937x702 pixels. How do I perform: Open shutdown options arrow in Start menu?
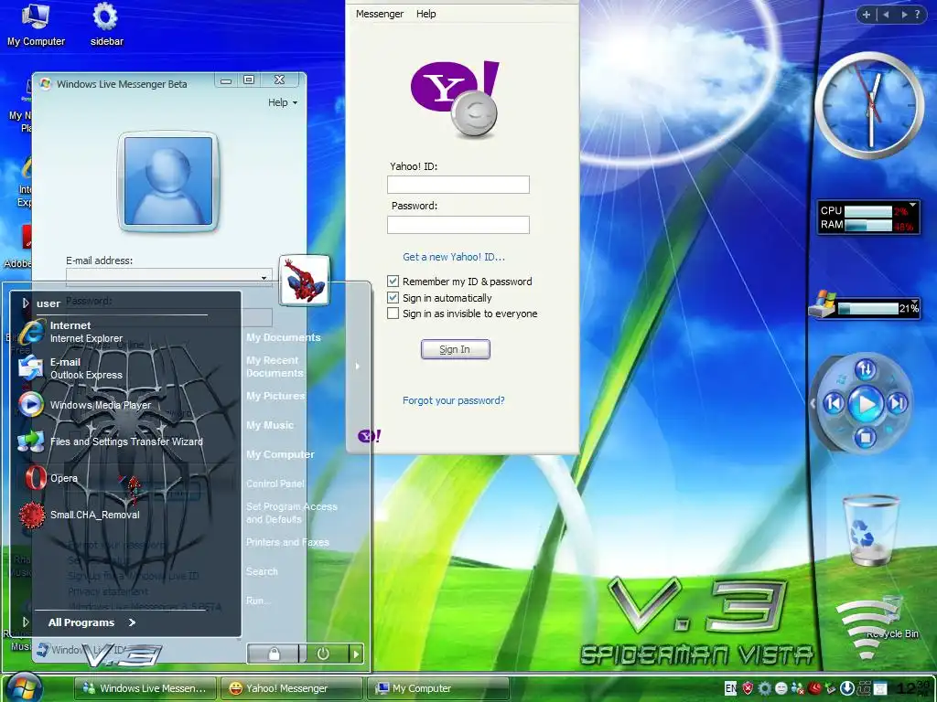click(x=356, y=654)
